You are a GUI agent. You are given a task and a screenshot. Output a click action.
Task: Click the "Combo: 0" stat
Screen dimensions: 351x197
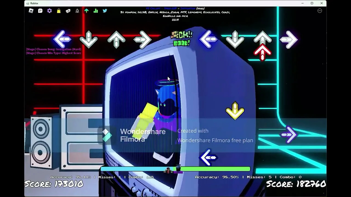(290, 177)
